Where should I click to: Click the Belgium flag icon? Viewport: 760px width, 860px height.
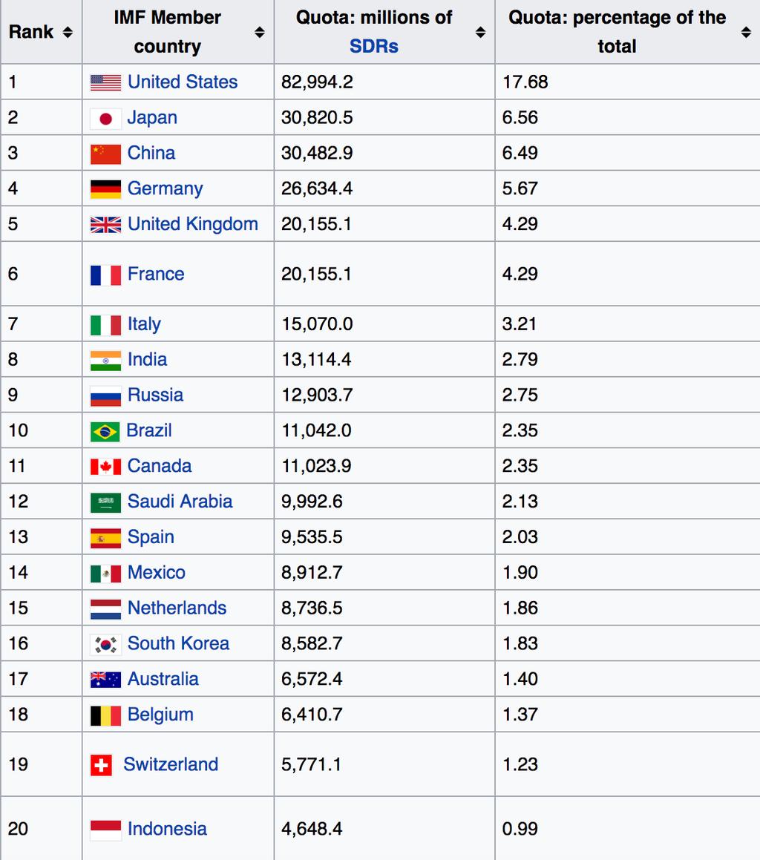105,716
